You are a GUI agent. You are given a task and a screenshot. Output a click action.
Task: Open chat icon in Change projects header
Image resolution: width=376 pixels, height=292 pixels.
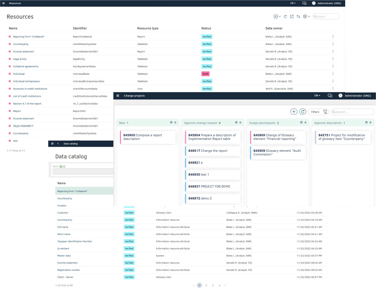coord(330,96)
